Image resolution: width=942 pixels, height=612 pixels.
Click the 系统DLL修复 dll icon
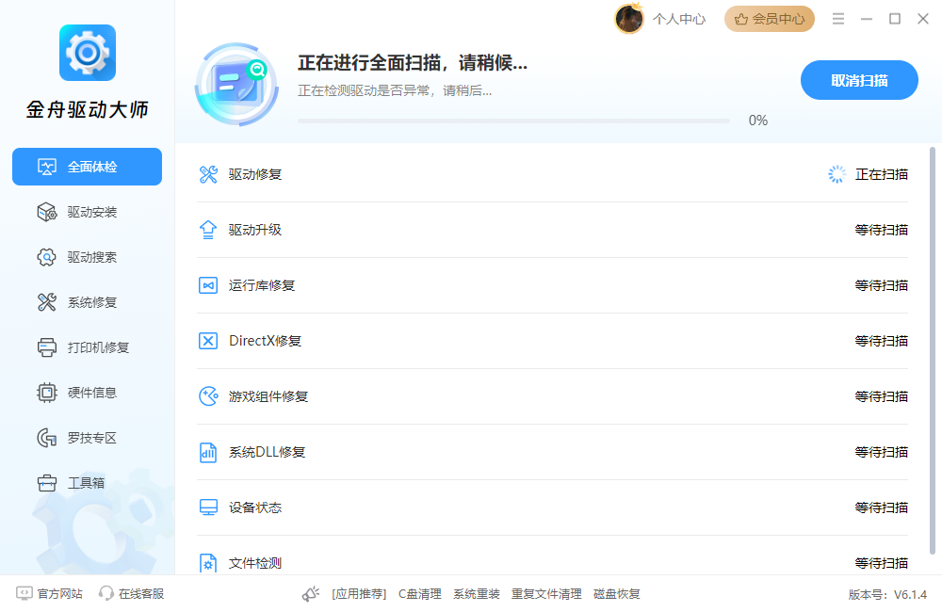208,452
